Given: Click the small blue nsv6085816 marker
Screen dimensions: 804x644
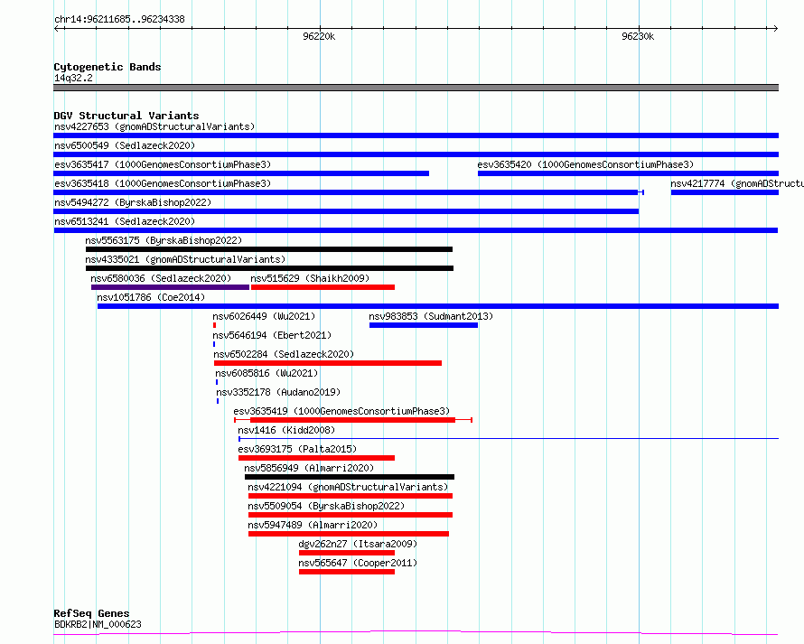Looking at the screenshot, I should click(217, 382).
